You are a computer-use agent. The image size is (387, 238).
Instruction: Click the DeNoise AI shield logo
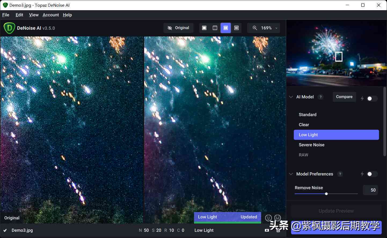pos(9,28)
